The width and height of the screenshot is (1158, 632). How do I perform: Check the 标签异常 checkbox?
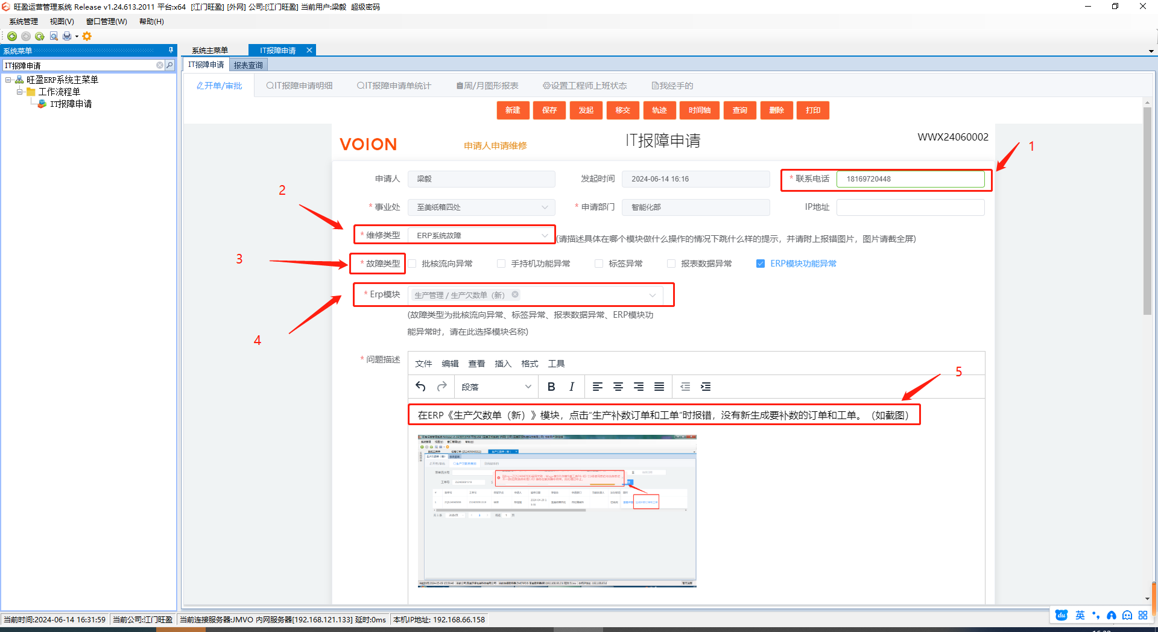pyautogui.click(x=599, y=264)
